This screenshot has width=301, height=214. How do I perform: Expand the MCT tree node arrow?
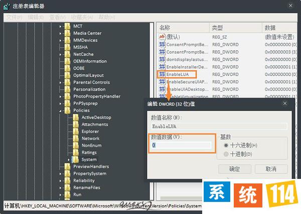60,26
